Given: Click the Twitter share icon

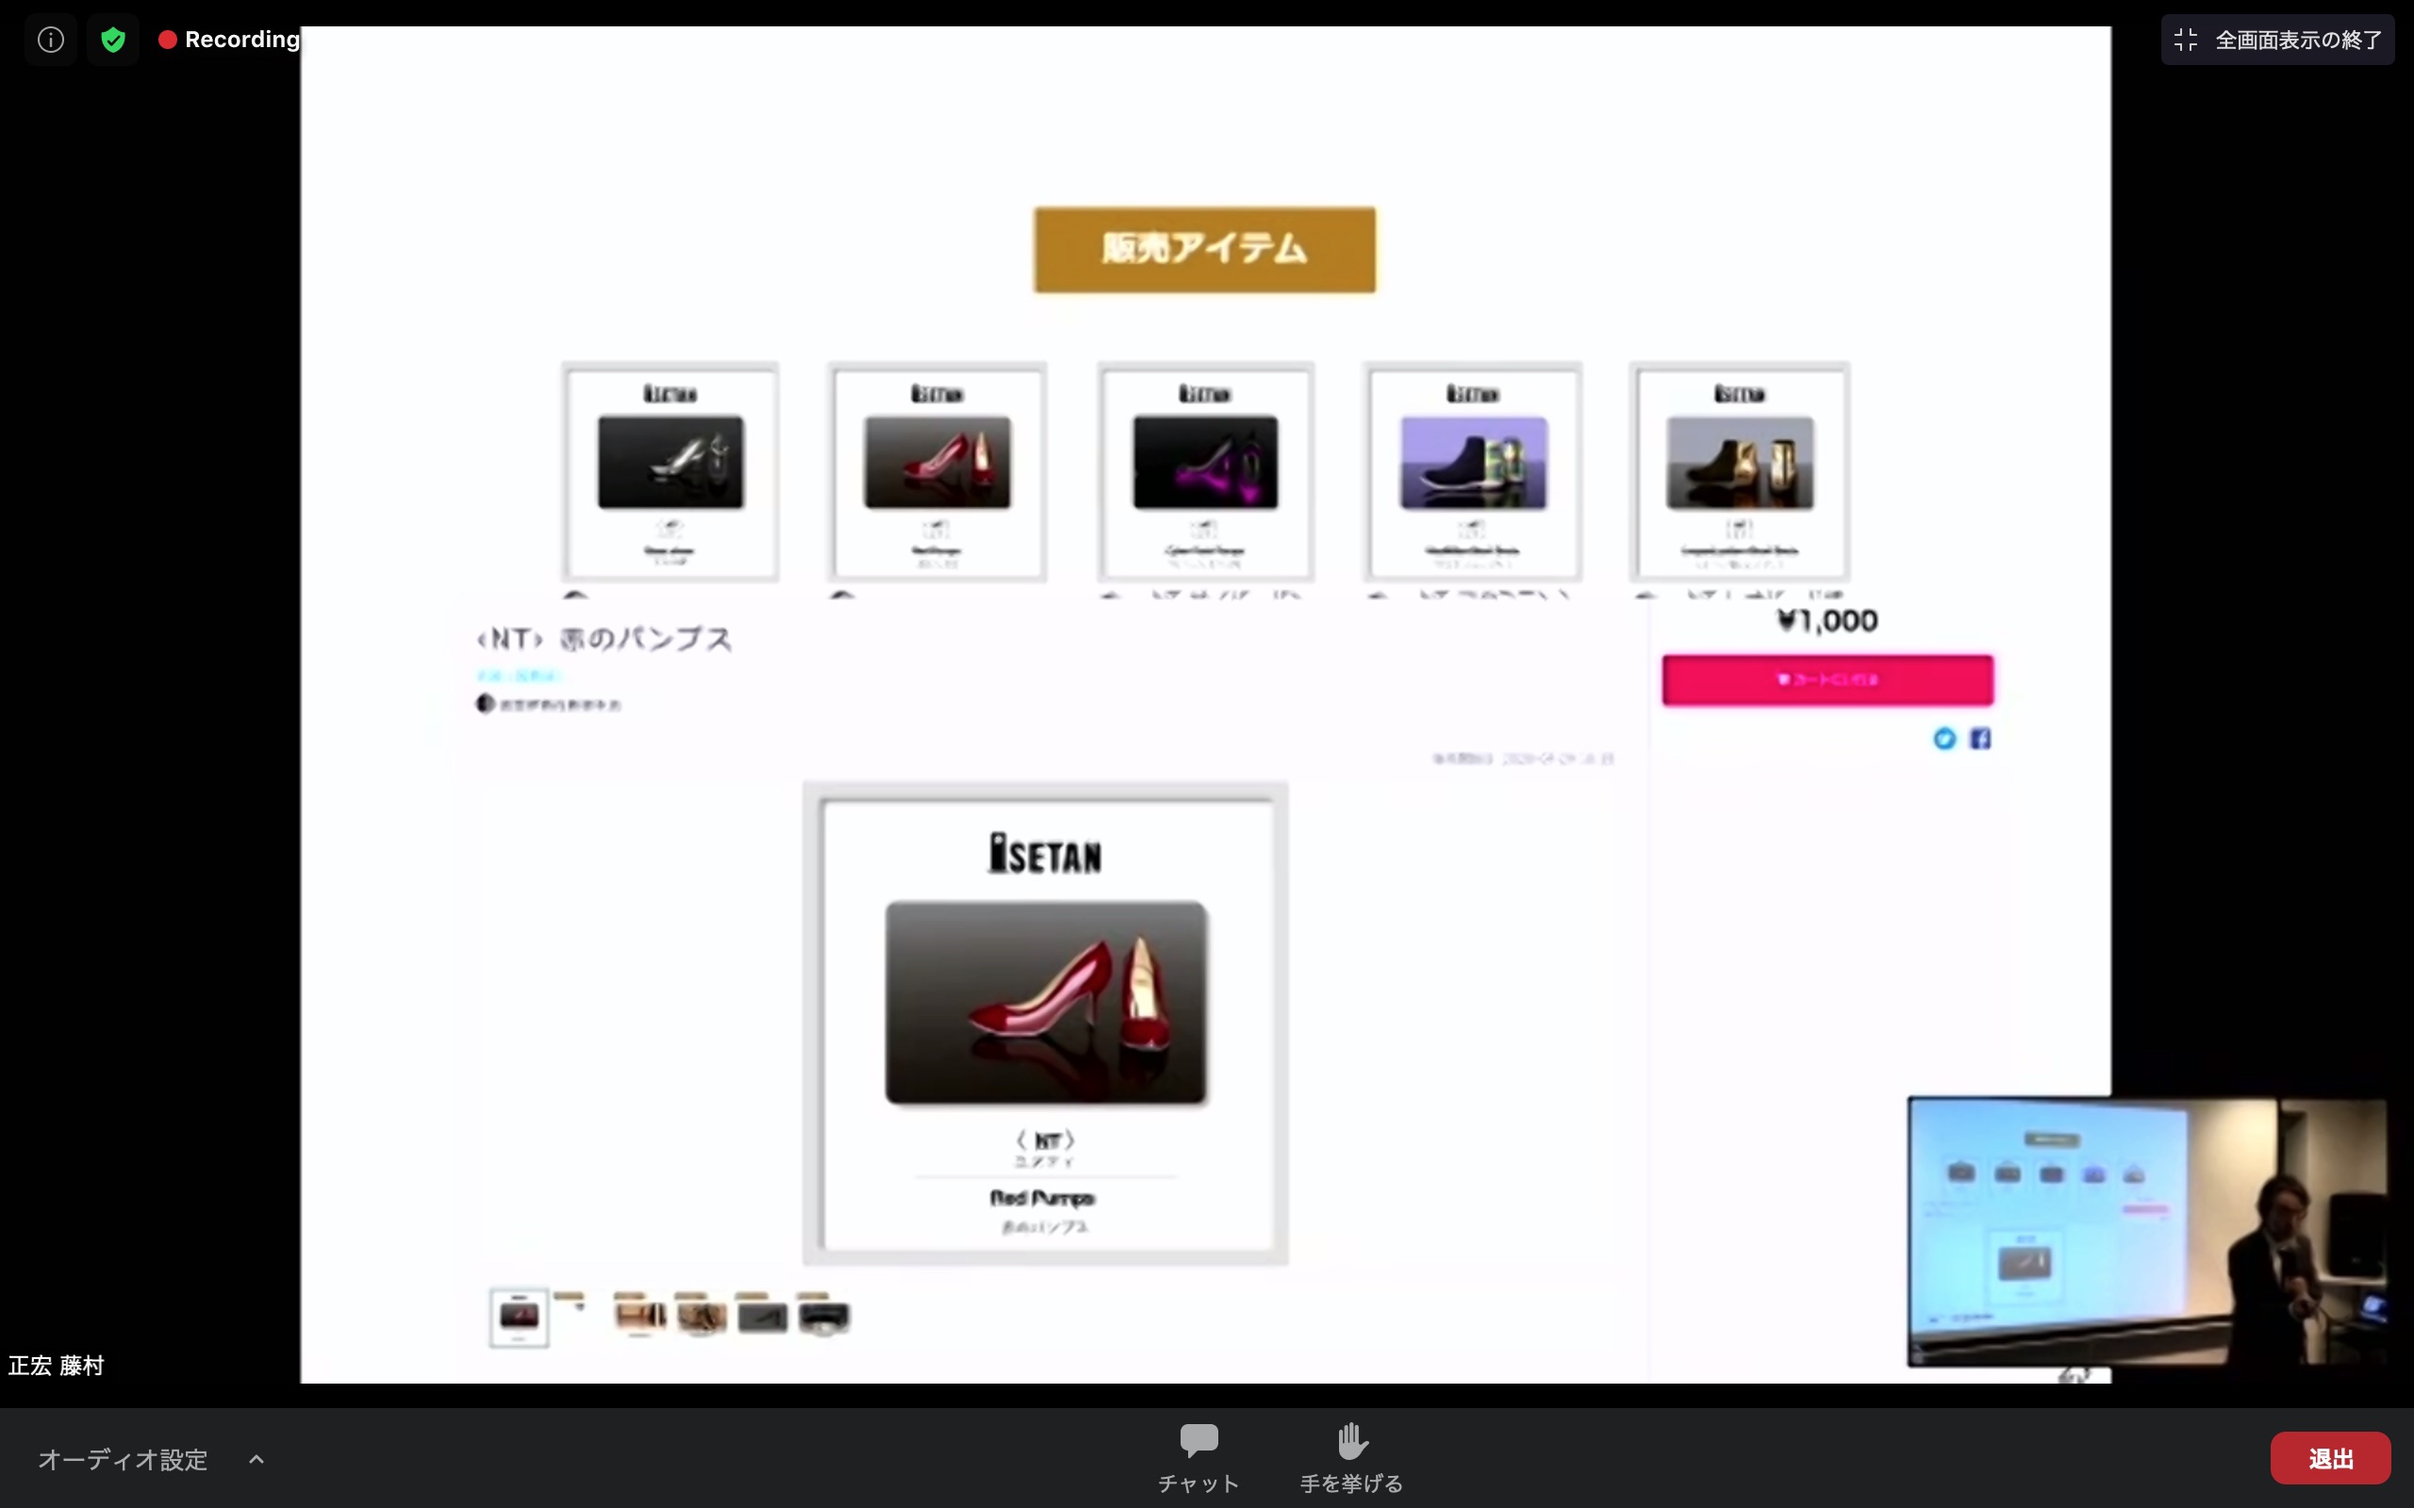Looking at the screenshot, I should (x=1944, y=739).
